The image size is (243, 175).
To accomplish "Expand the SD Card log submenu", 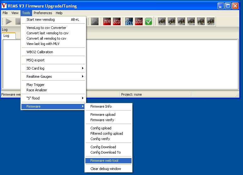I will (x=53, y=68).
